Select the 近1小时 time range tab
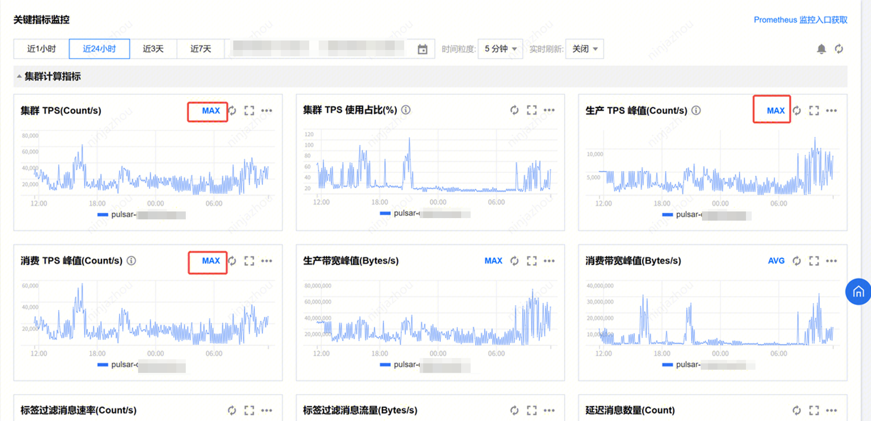Image resolution: width=871 pixels, height=421 pixels. [41, 49]
